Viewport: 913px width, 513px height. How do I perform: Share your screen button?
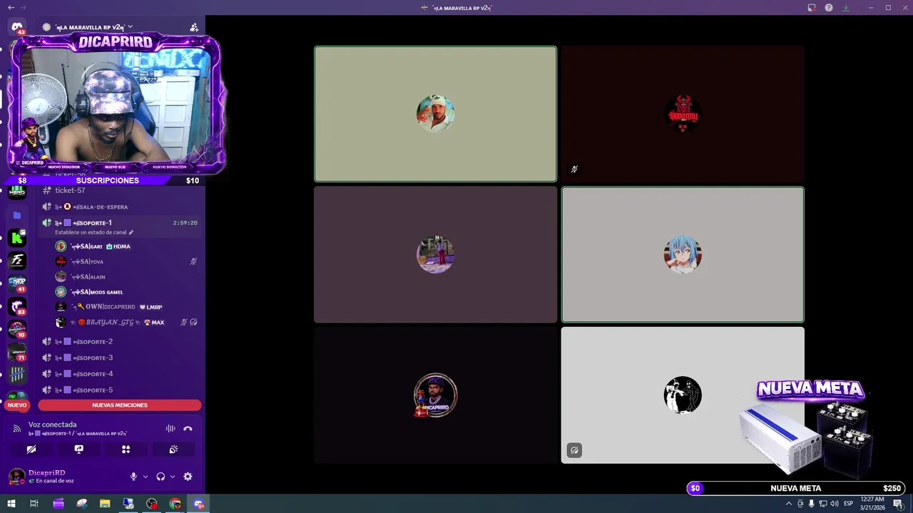(78, 450)
